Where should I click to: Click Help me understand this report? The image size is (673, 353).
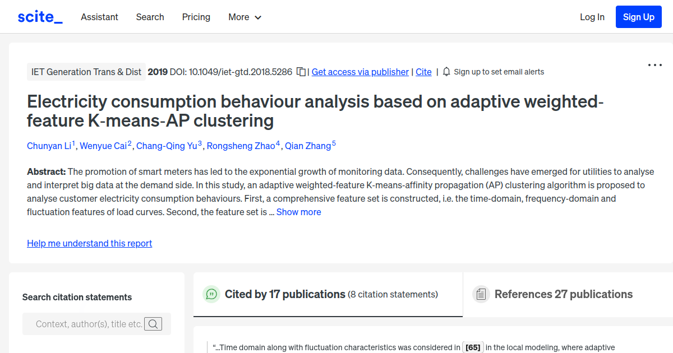pos(89,243)
